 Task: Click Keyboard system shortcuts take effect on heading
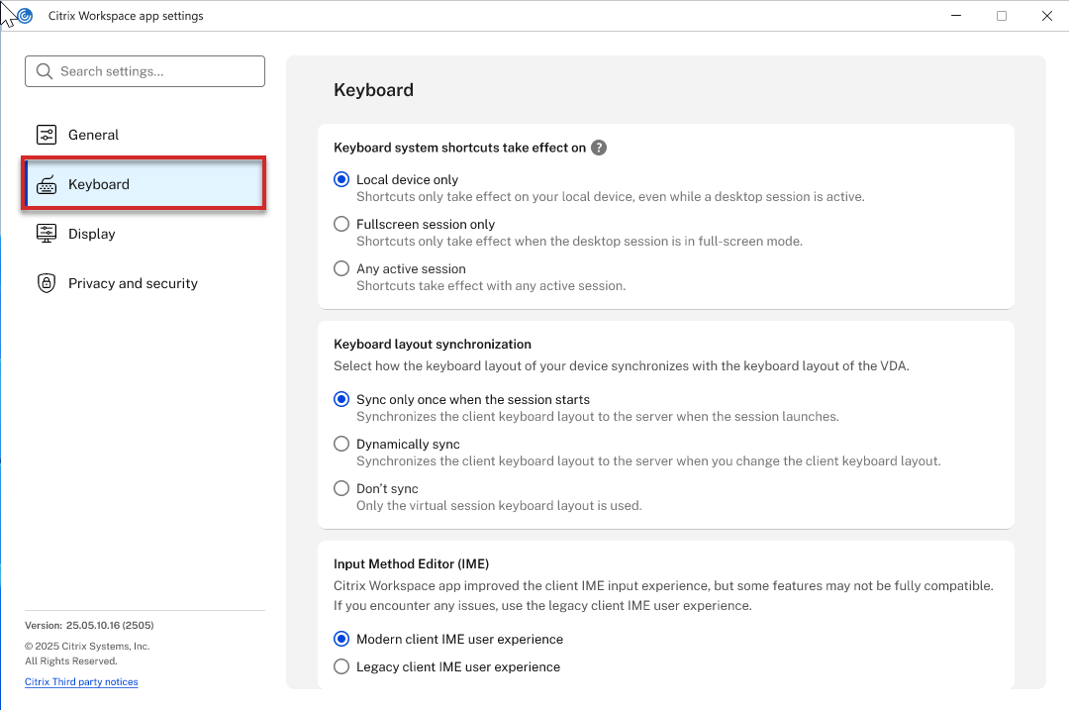coord(459,148)
